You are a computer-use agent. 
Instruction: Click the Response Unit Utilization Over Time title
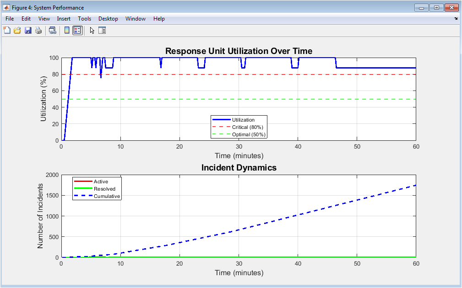[x=239, y=51]
